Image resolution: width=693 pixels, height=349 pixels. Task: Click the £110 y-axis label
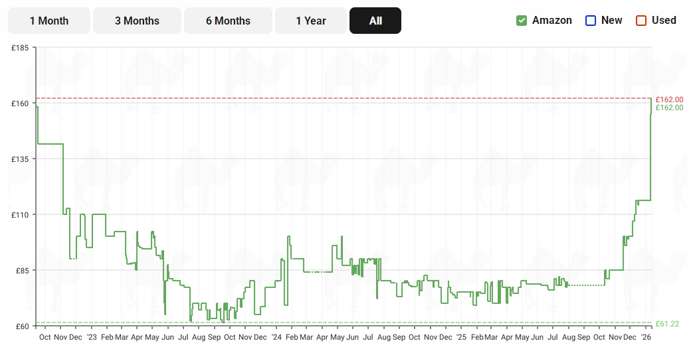coord(21,215)
